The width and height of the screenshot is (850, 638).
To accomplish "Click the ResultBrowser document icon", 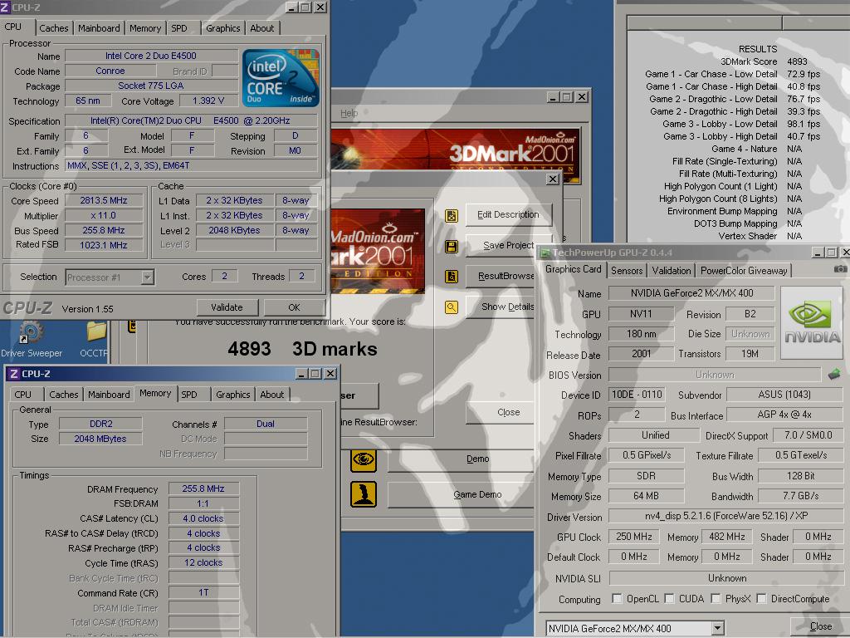I will click(x=451, y=277).
